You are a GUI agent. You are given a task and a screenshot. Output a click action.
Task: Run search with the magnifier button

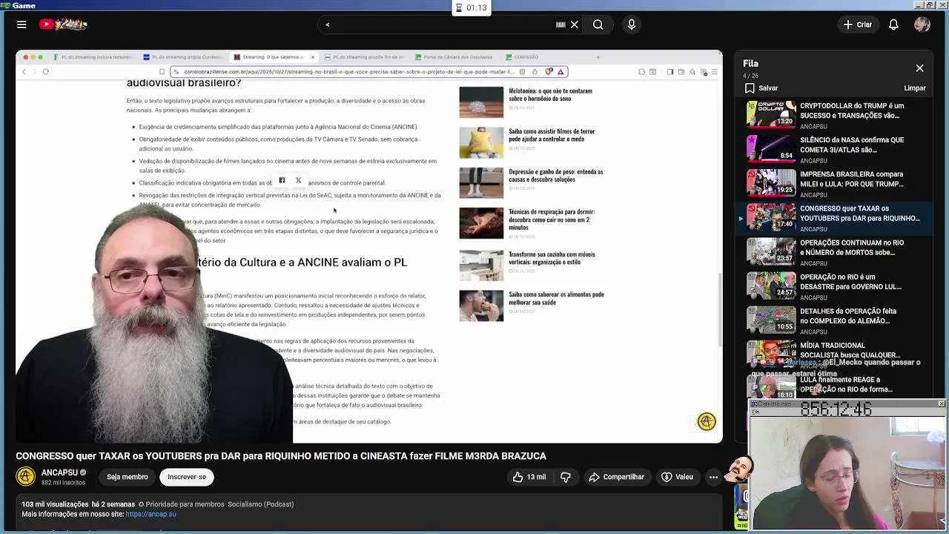click(598, 24)
